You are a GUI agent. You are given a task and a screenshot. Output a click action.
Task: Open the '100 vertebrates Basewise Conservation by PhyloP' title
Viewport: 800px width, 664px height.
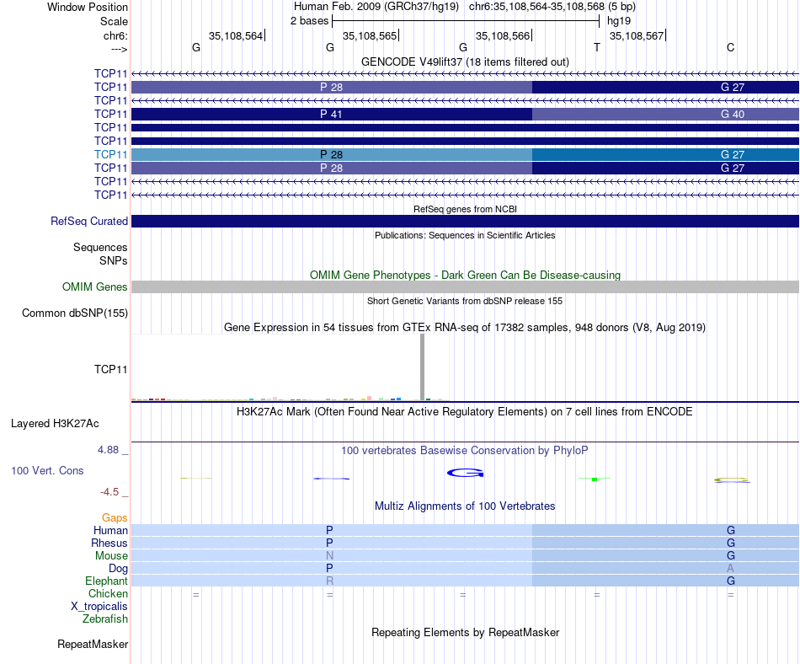[464, 450]
